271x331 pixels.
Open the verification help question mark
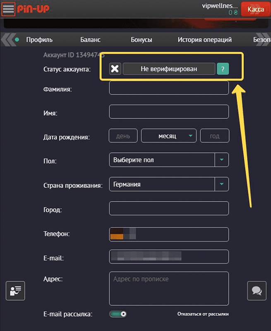point(223,69)
